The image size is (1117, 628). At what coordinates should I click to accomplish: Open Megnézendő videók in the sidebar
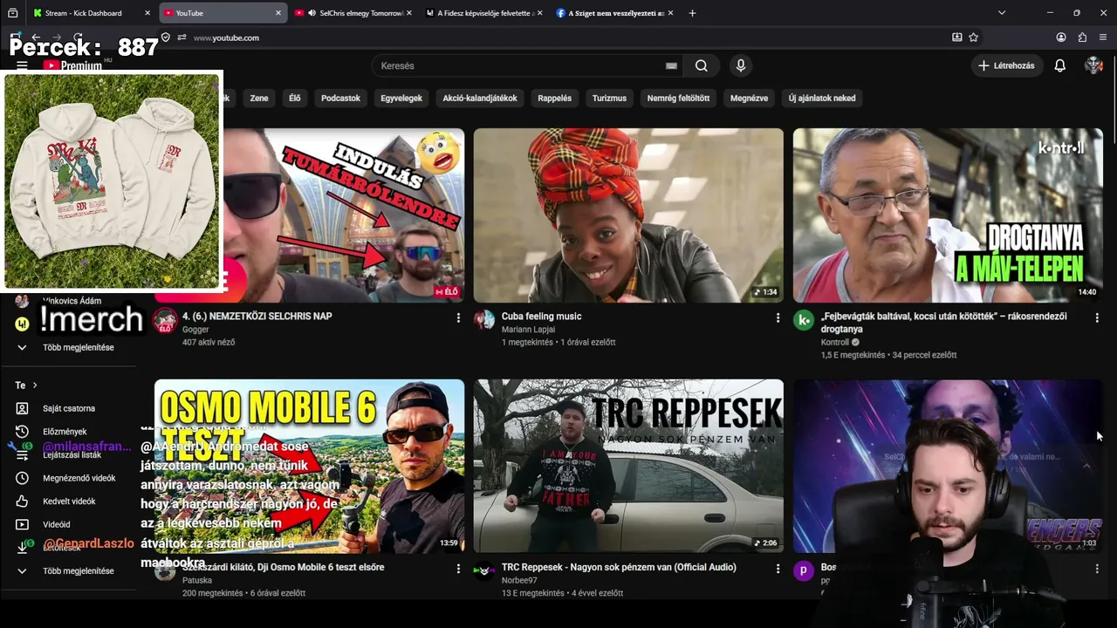[x=79, y=478]
